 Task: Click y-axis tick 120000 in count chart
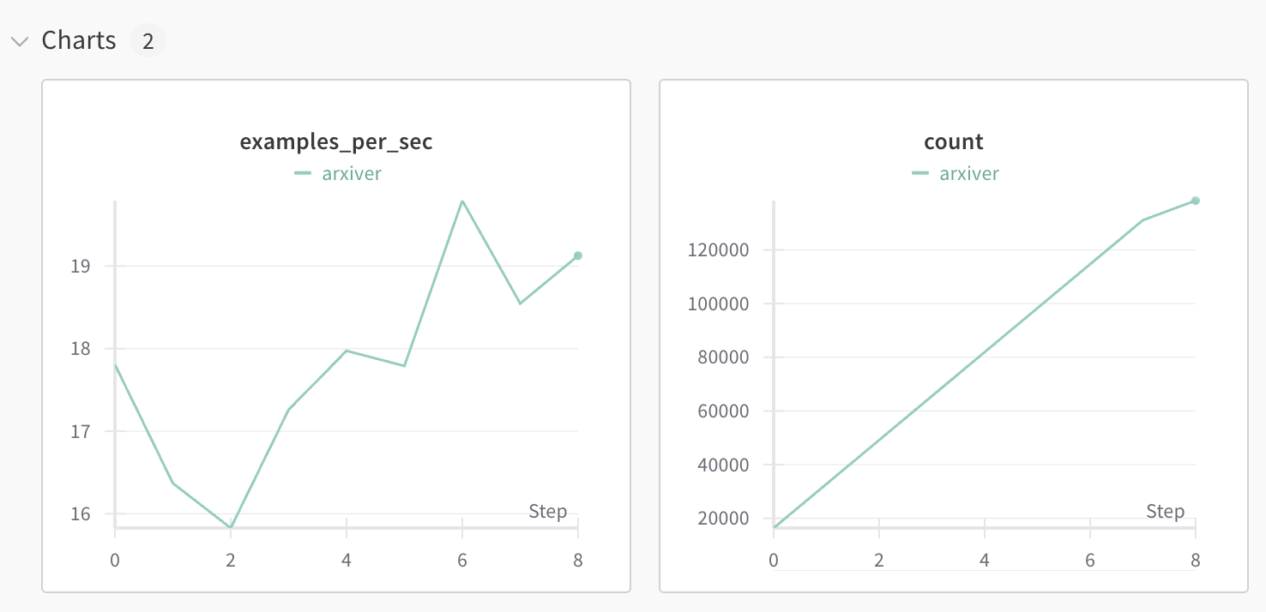[720, 250]
